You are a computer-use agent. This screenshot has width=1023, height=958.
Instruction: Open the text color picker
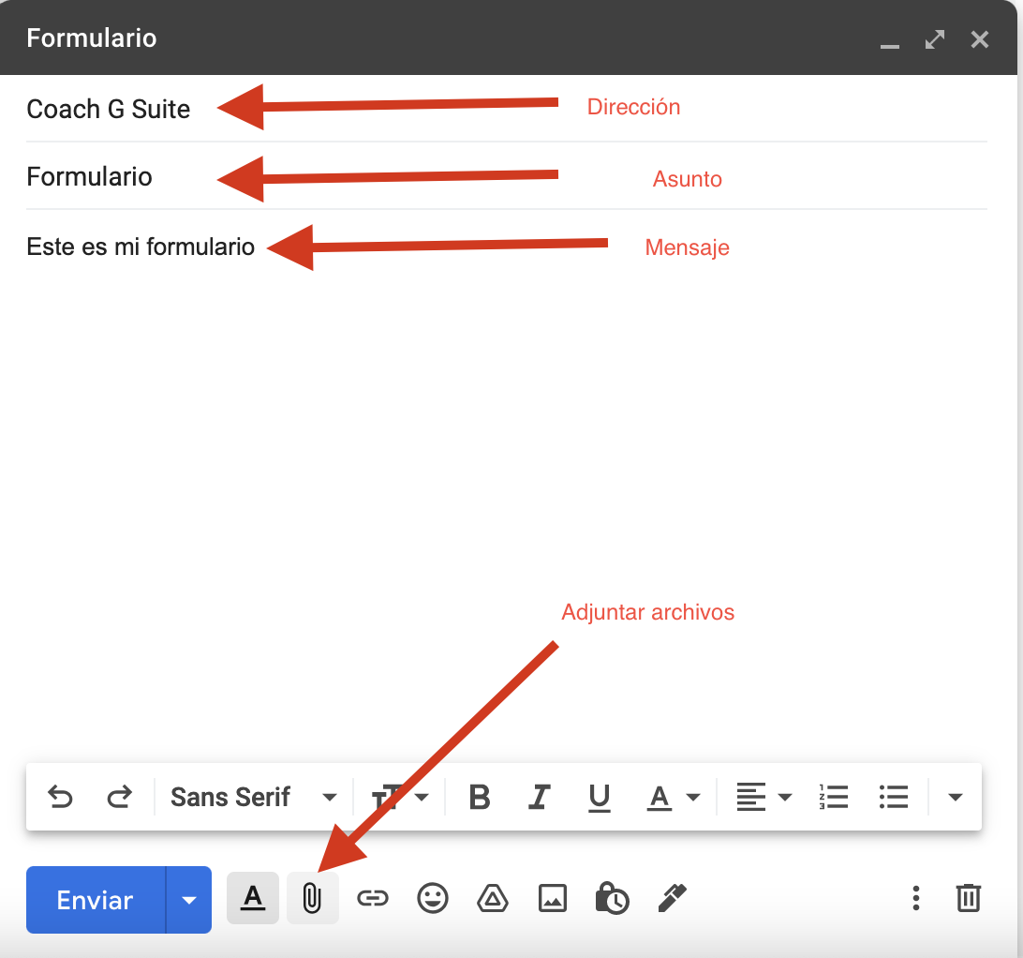[674, 798]
